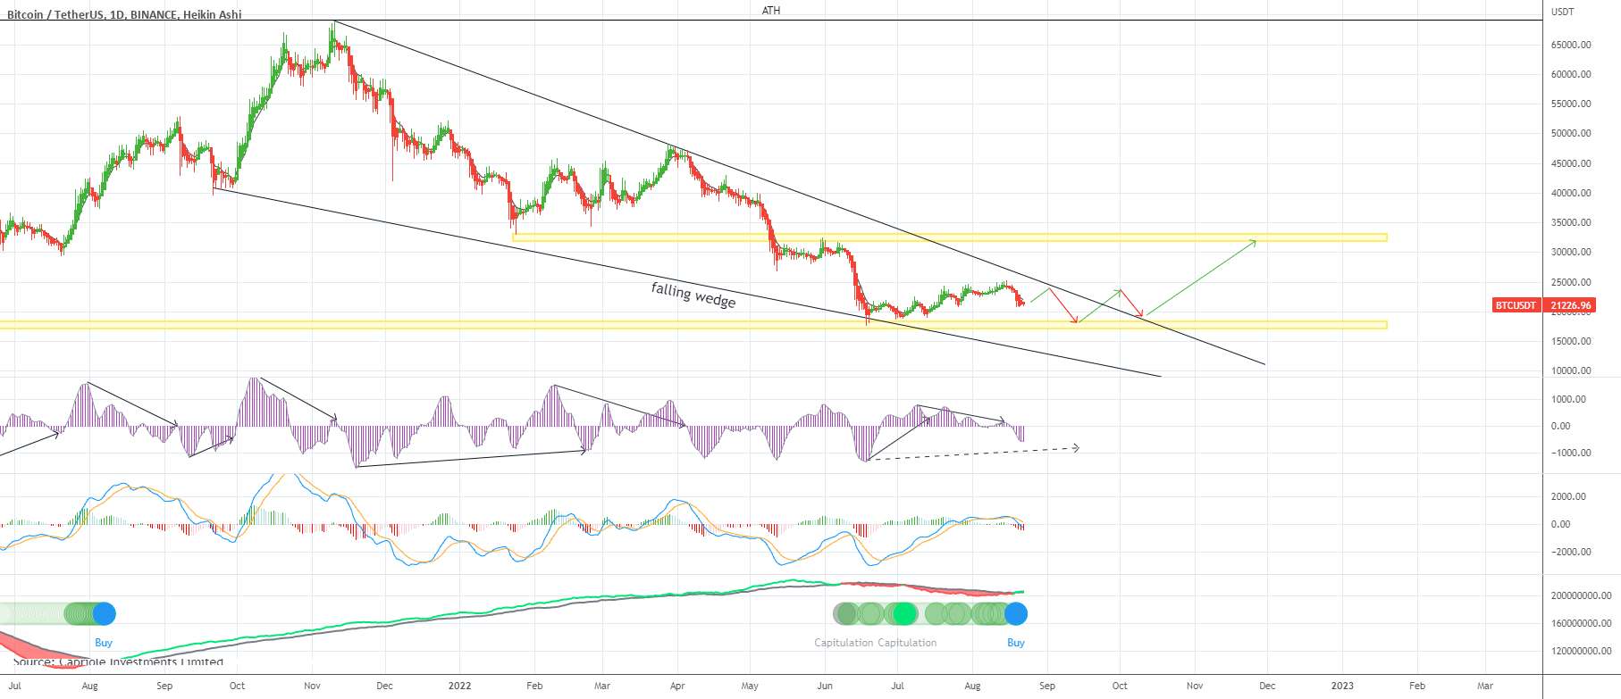
Task: Select the Apr label on time axis
Action: point(677,686)
